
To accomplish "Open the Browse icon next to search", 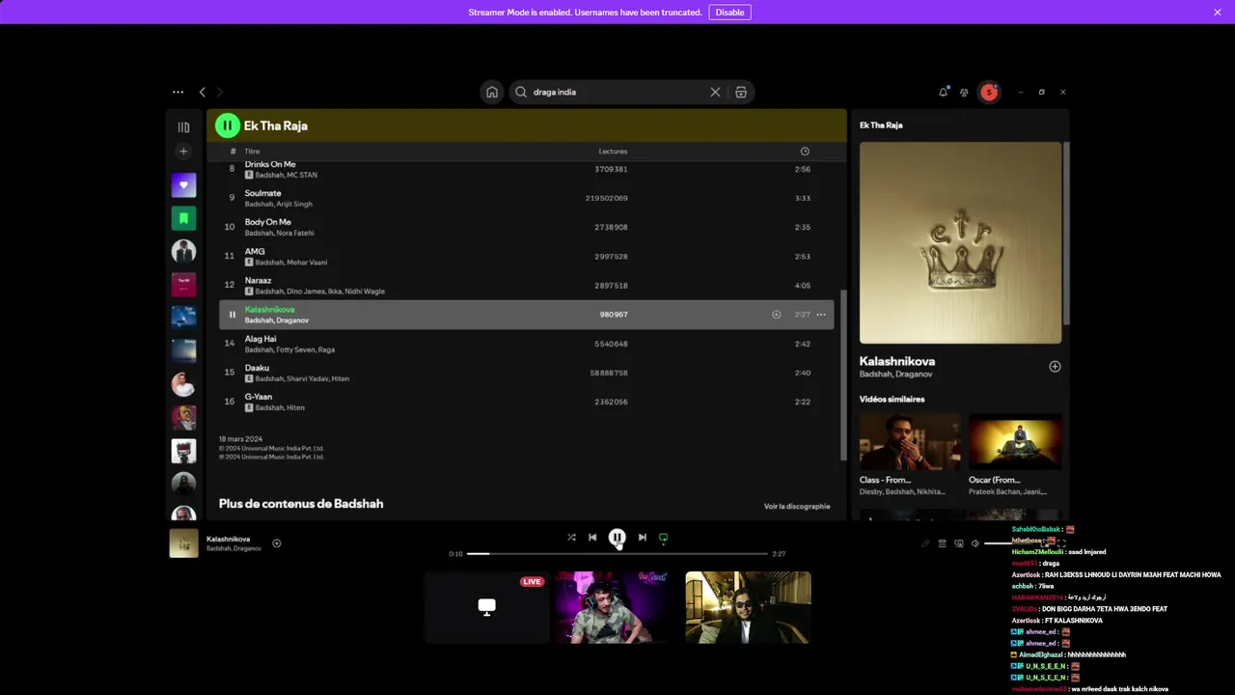I will coord(741,92).
